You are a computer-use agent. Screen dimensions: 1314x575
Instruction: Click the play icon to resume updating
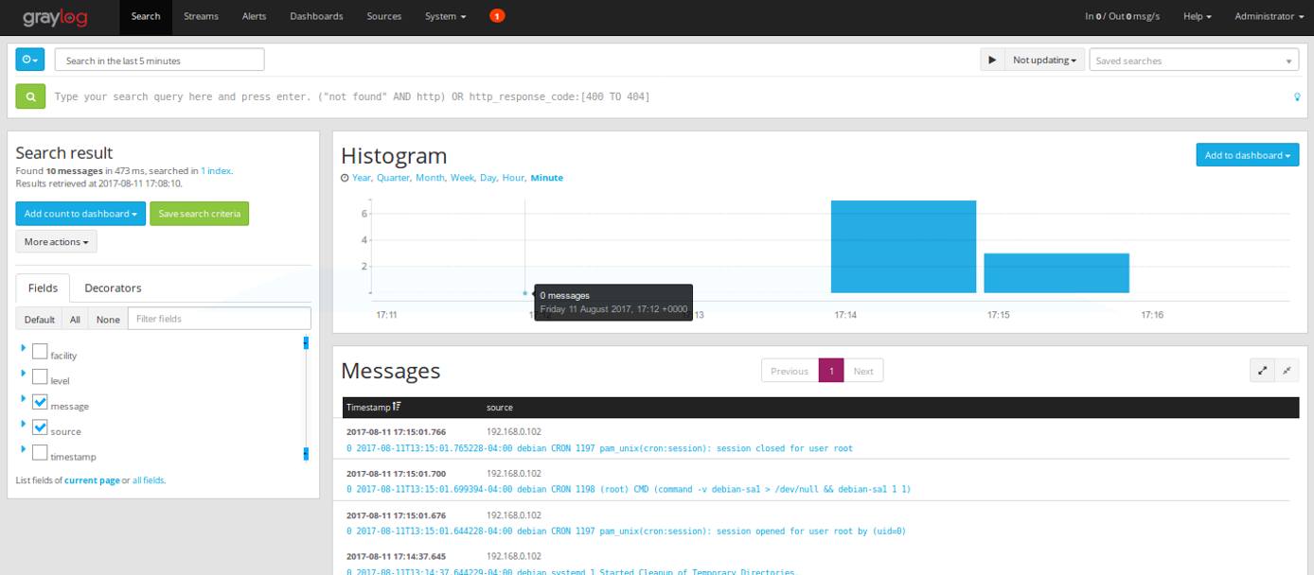992,60
